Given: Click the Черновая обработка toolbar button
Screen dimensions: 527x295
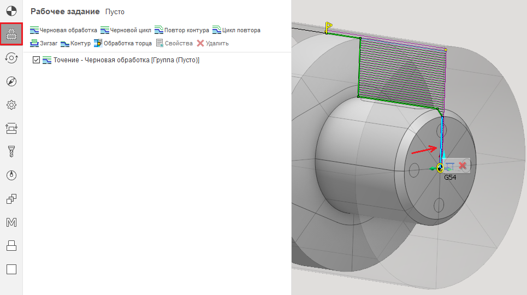Looking at the screenshot, I should (x=63, y=30).
